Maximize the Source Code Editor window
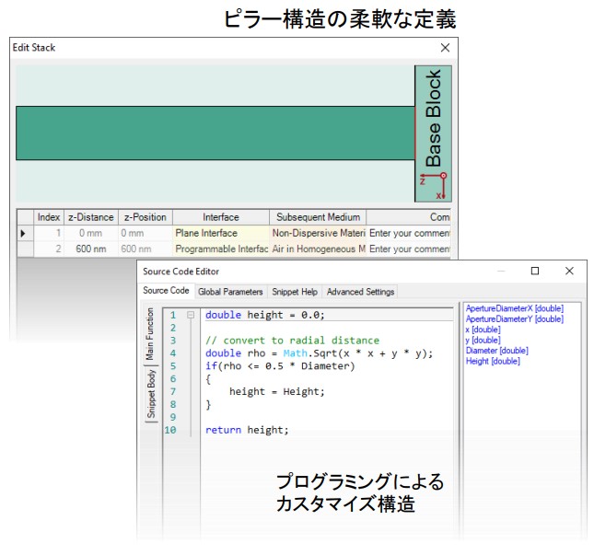 coord(535,272)
